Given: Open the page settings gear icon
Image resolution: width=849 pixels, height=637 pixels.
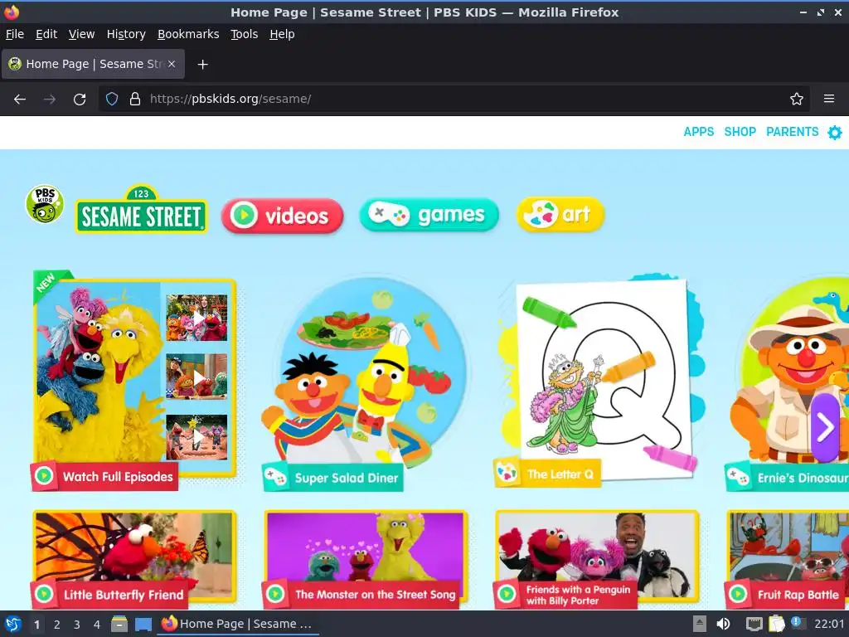Looking at the screenshot, I should click(x=835, y=132).
